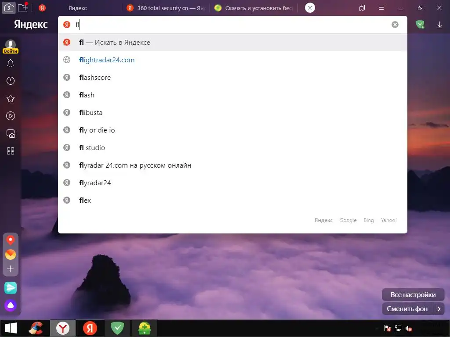This screenshot has width=450, height=337.
Task: Open the Windows Start menu
Action: (11, 328)
